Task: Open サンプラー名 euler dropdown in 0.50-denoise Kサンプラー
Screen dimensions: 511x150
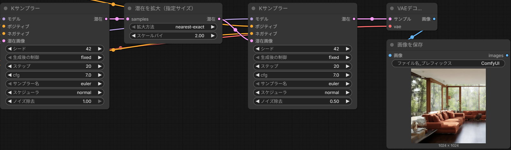Action: 302,84
